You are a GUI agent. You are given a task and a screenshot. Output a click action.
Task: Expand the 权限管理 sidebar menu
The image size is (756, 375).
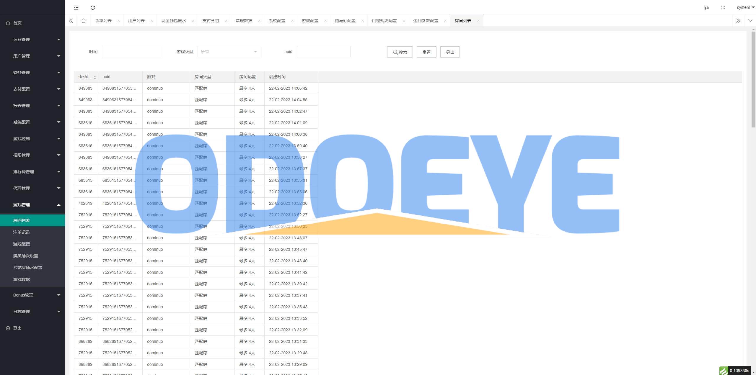pos(32,155)
